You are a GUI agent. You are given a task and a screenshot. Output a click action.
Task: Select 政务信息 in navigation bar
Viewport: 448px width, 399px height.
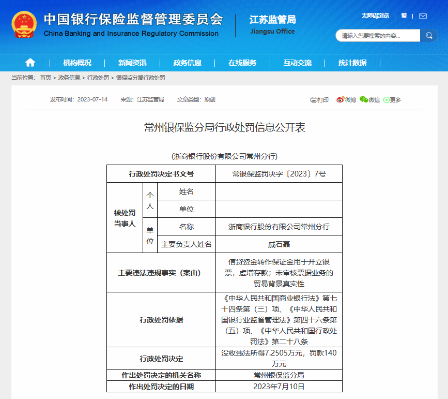coord(188,63)
